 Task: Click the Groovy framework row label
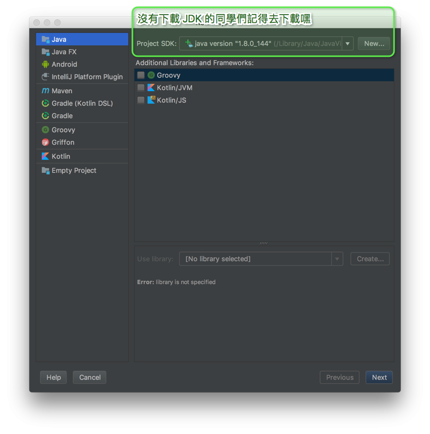click(x=168, y=75)
